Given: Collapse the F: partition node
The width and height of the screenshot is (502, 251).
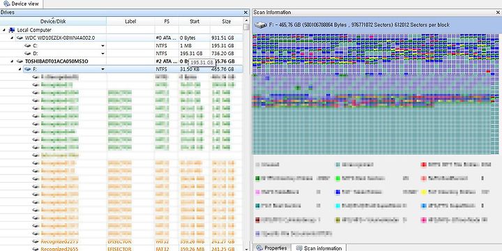Looking at the screenshot, I should (x=20, y=69).
